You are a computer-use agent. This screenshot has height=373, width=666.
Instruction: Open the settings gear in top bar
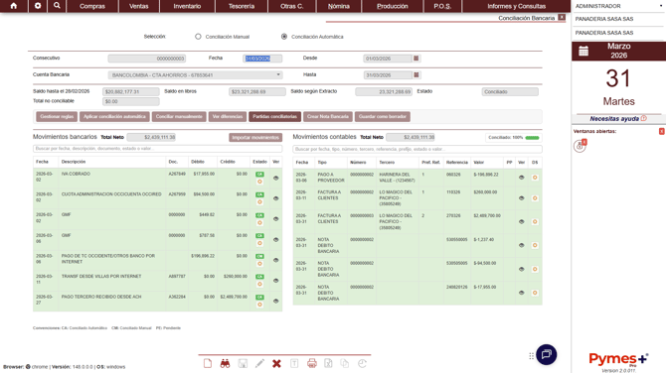[38, 6]
